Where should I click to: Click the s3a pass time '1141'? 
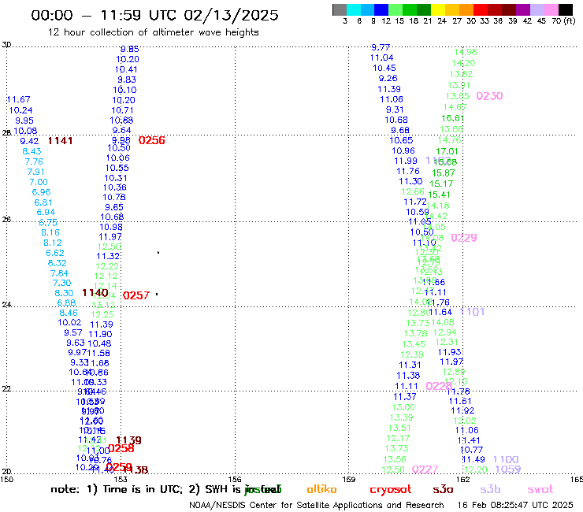pyautogui.click(x=60, y=140)
